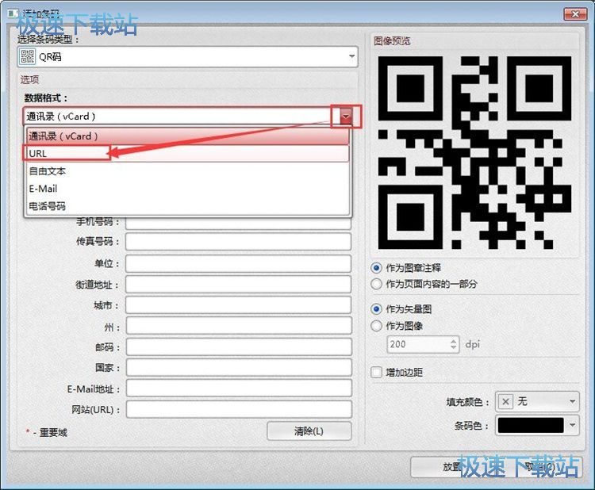Click the E-Mail地址 input field

[x=239, y=389]
